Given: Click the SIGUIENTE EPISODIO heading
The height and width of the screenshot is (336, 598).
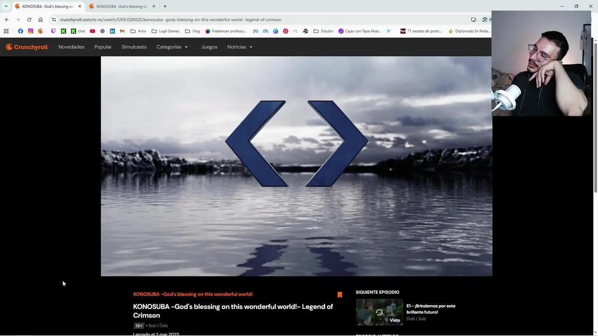Looking at the screenshot, I should [x=377, y=292].
